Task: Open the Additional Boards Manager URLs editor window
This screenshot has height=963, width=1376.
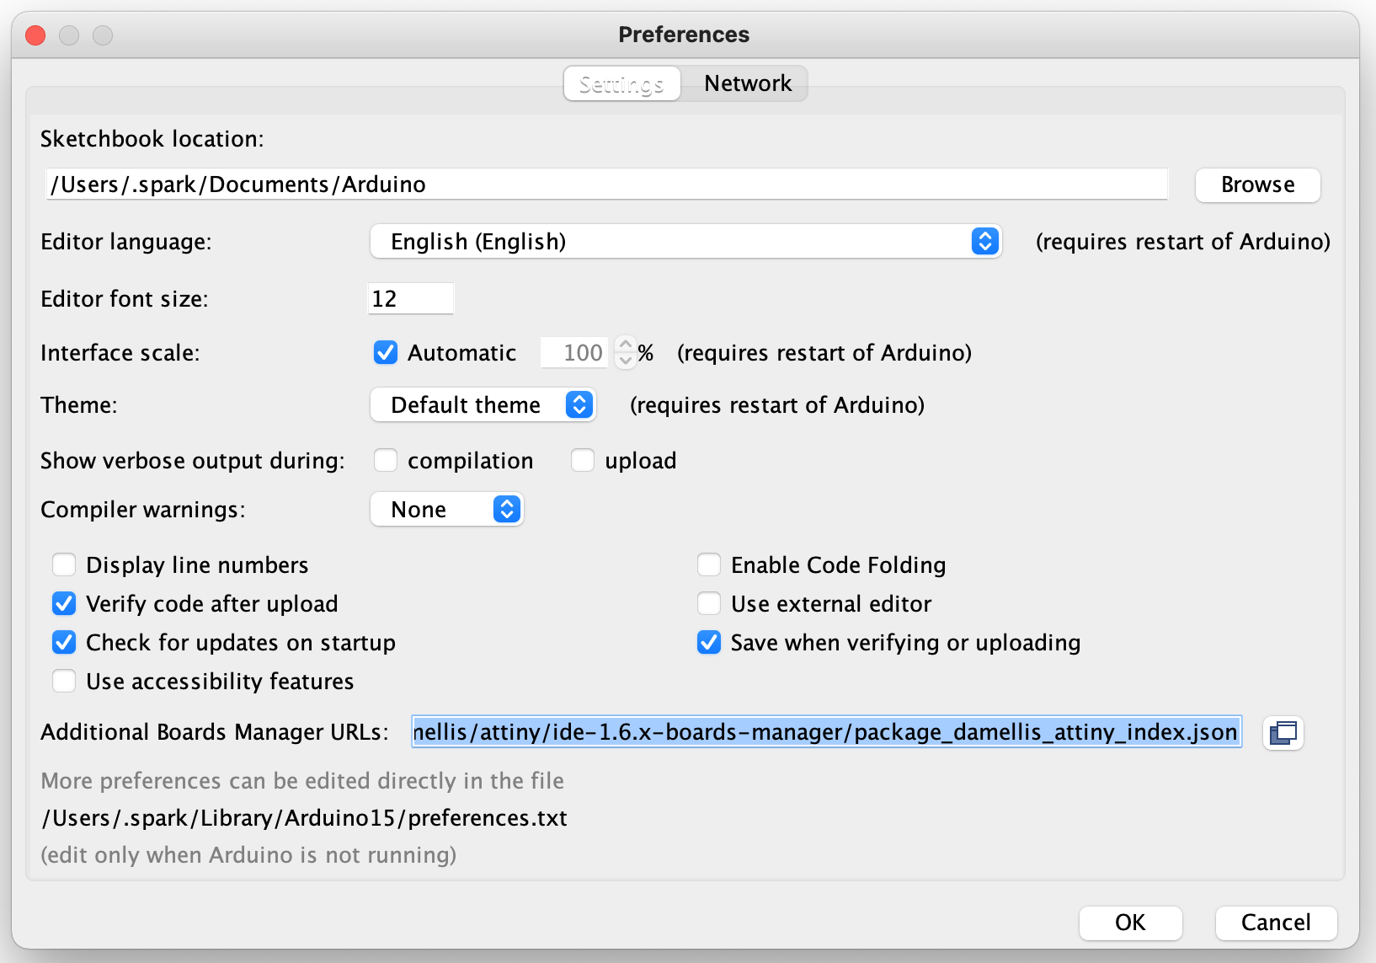Action: coord(1283,732)
